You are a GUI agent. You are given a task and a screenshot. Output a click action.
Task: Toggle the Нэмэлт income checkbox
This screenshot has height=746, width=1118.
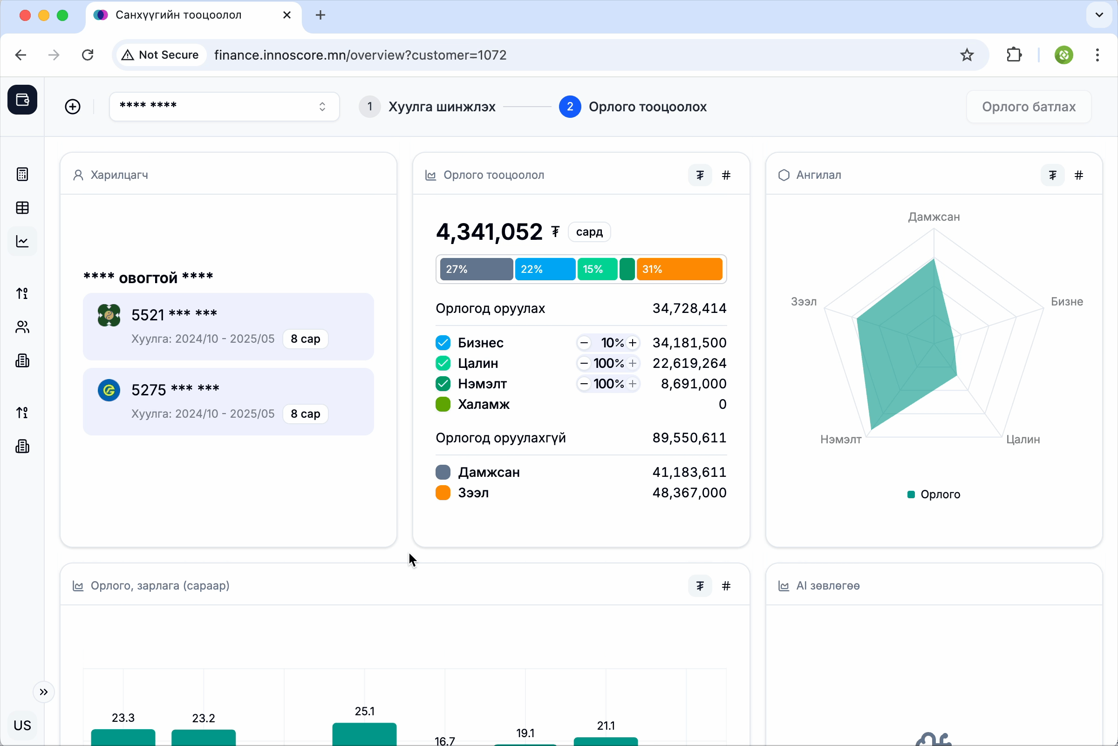click(443, 383)
